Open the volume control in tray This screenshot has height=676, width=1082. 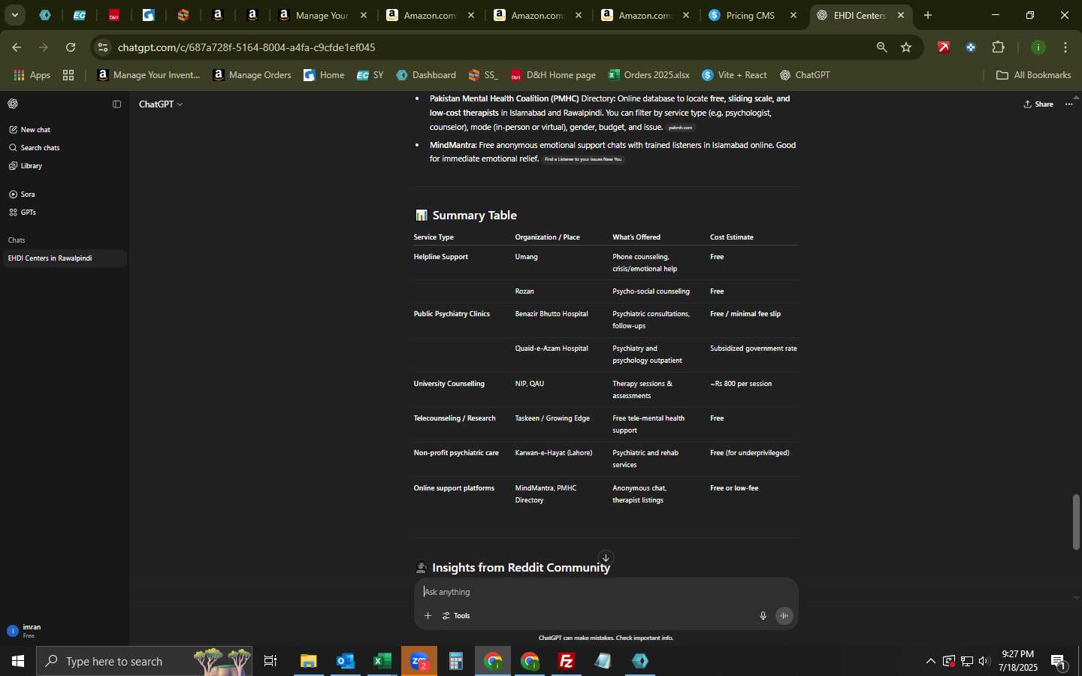point(984,662)
